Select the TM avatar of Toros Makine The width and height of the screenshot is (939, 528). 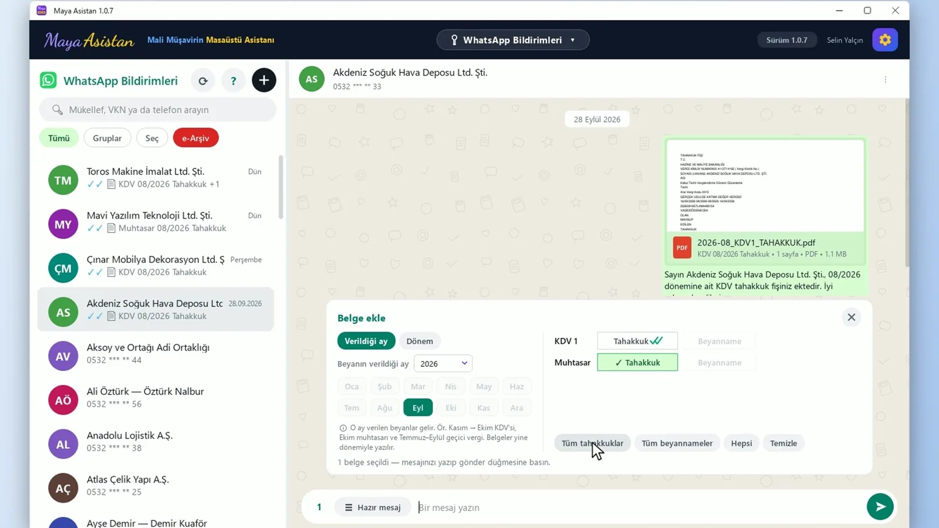[63, 180]
